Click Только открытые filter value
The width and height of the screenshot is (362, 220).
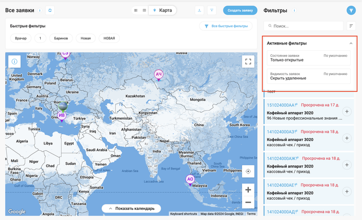287,60
